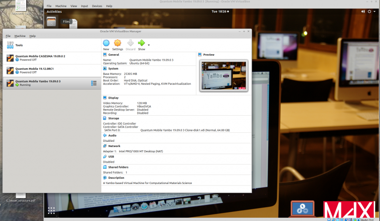Open Show Applications grid in guest dock
The image size is (380, 221).
pyautogui.click(x=51, y=211)
